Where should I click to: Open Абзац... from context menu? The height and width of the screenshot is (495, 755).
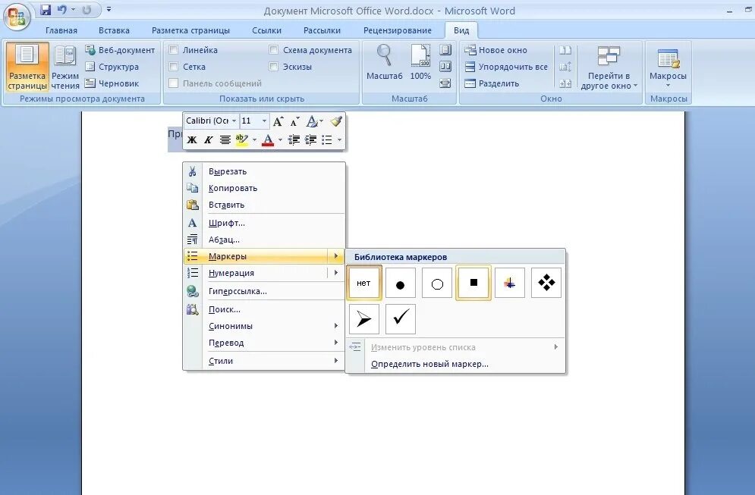(264, 240)
